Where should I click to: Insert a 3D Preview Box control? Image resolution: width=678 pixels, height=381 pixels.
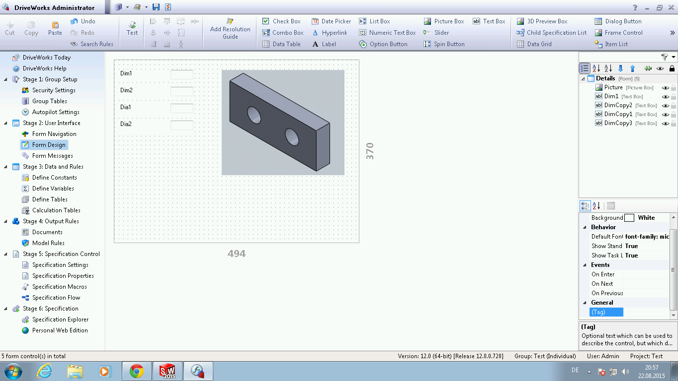[x=542, y=21]
